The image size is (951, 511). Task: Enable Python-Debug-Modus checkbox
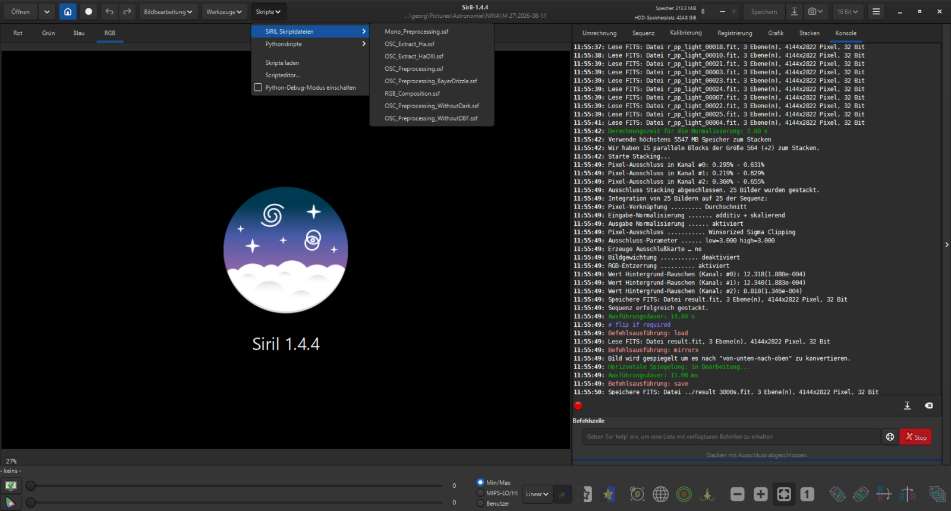click(258, 87)
